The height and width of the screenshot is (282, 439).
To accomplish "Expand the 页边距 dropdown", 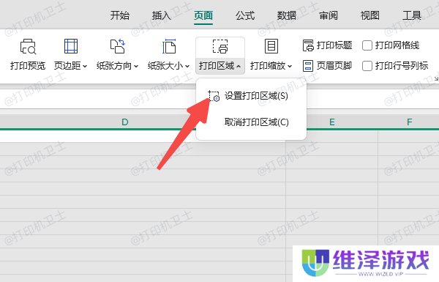I will point(85,67).
